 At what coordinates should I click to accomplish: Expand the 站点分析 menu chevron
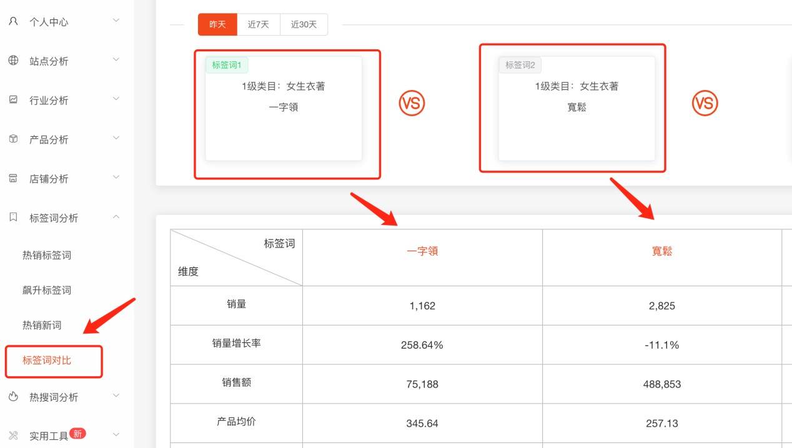click(x=116, y=60)
